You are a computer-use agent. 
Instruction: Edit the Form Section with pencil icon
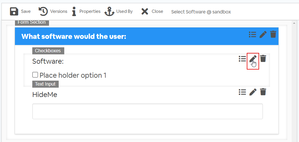pos(263,34)
